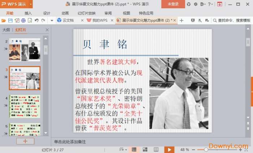Close the 我的WPS tab

(x=112, y=21)
